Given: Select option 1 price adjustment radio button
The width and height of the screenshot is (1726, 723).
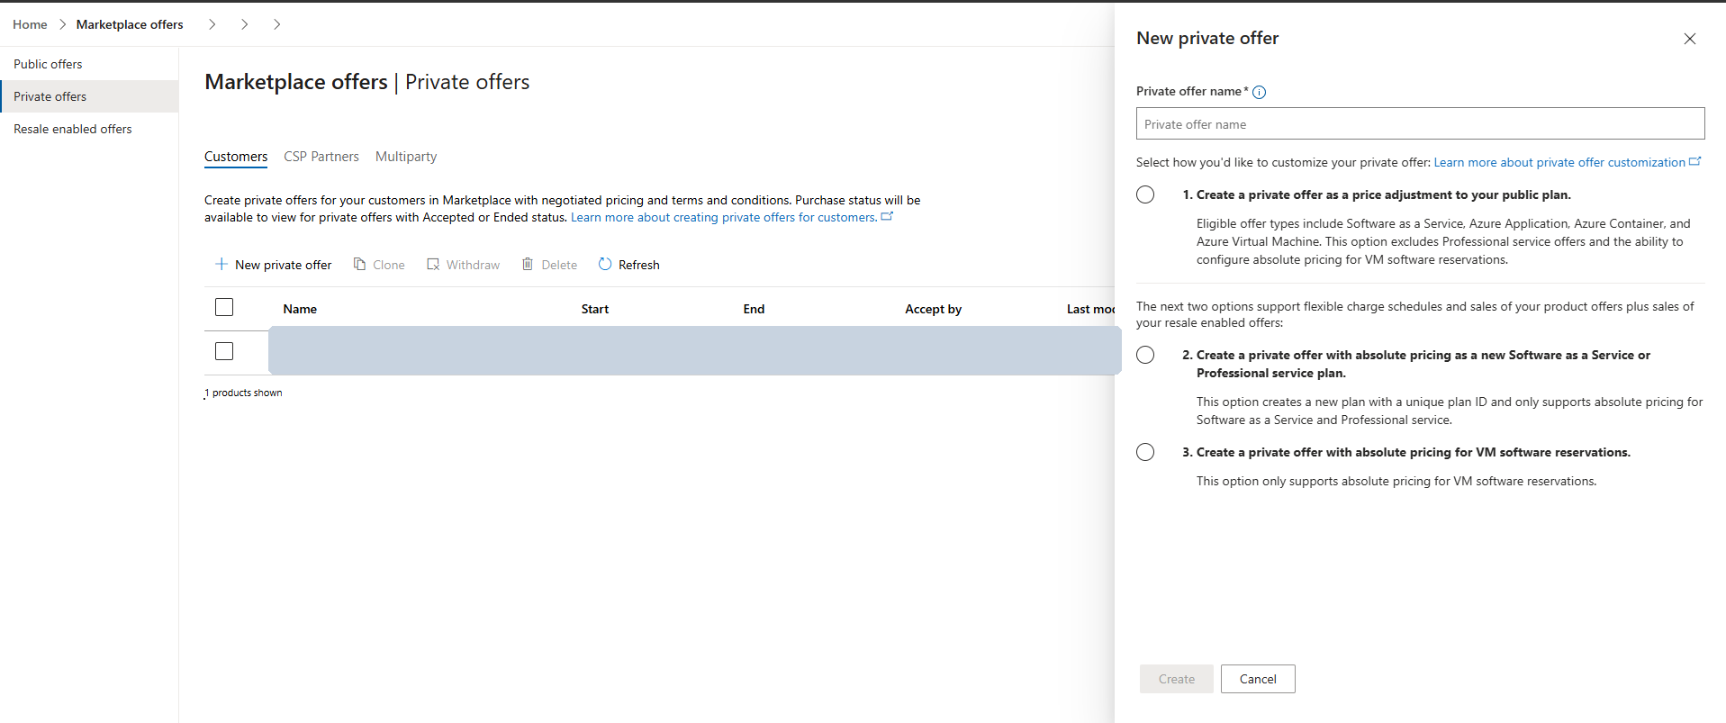Looking at the screenshot, I should click(1145, 194).
